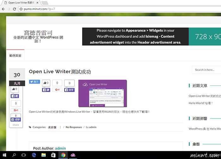221x159 pixels.
Task: Open the 範例頁面 menu item
Action: pos(15,56)
